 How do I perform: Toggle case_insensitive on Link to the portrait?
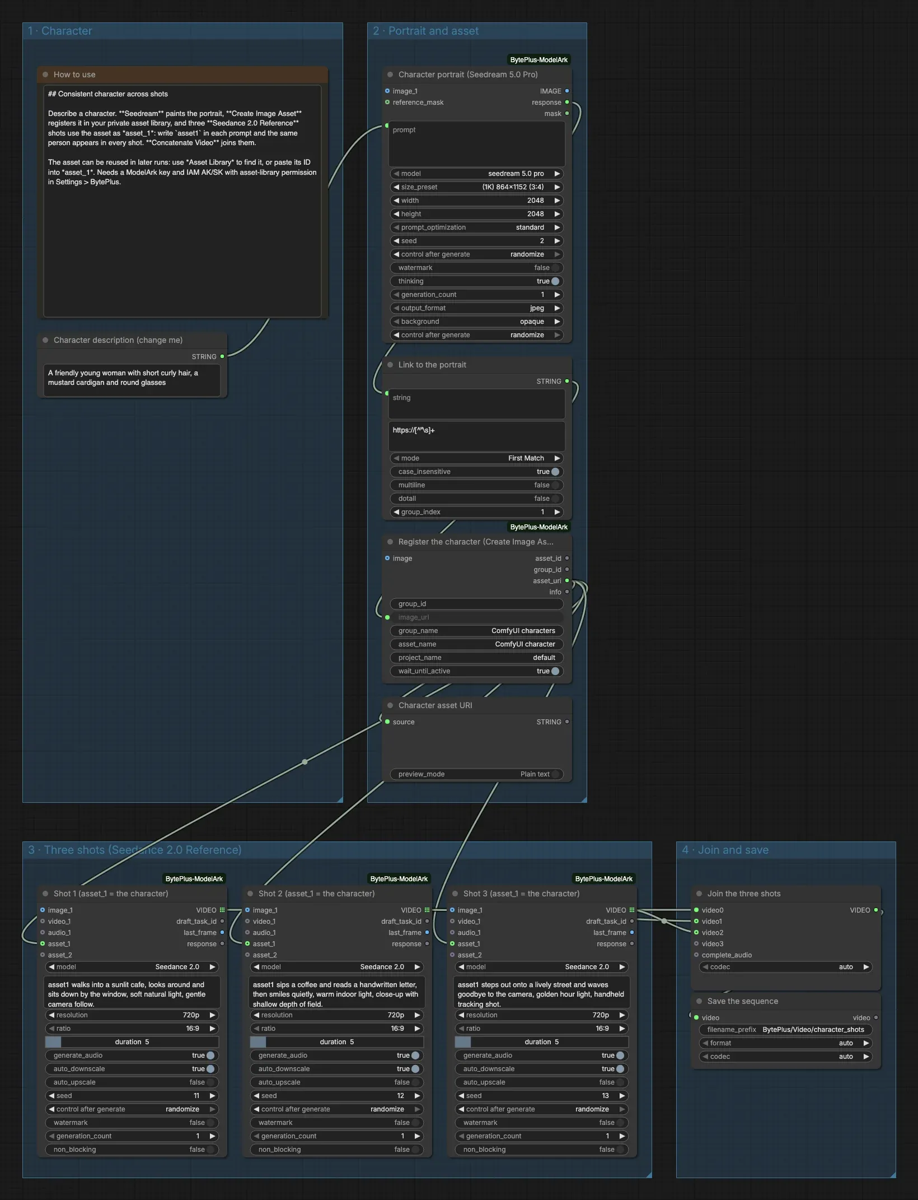[555, 472]
